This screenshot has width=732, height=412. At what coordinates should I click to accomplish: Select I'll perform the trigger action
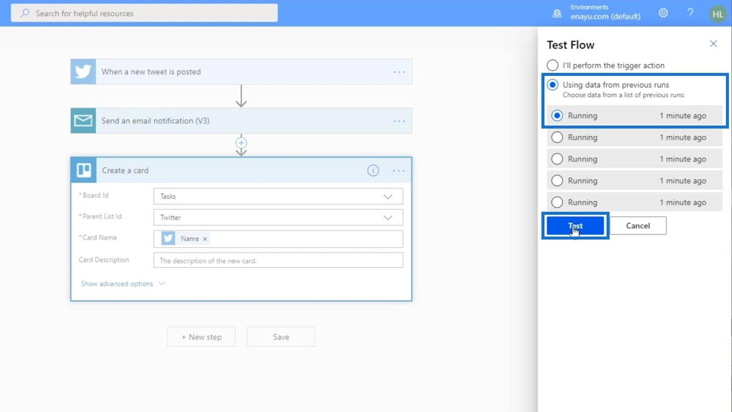click(553, 65)
